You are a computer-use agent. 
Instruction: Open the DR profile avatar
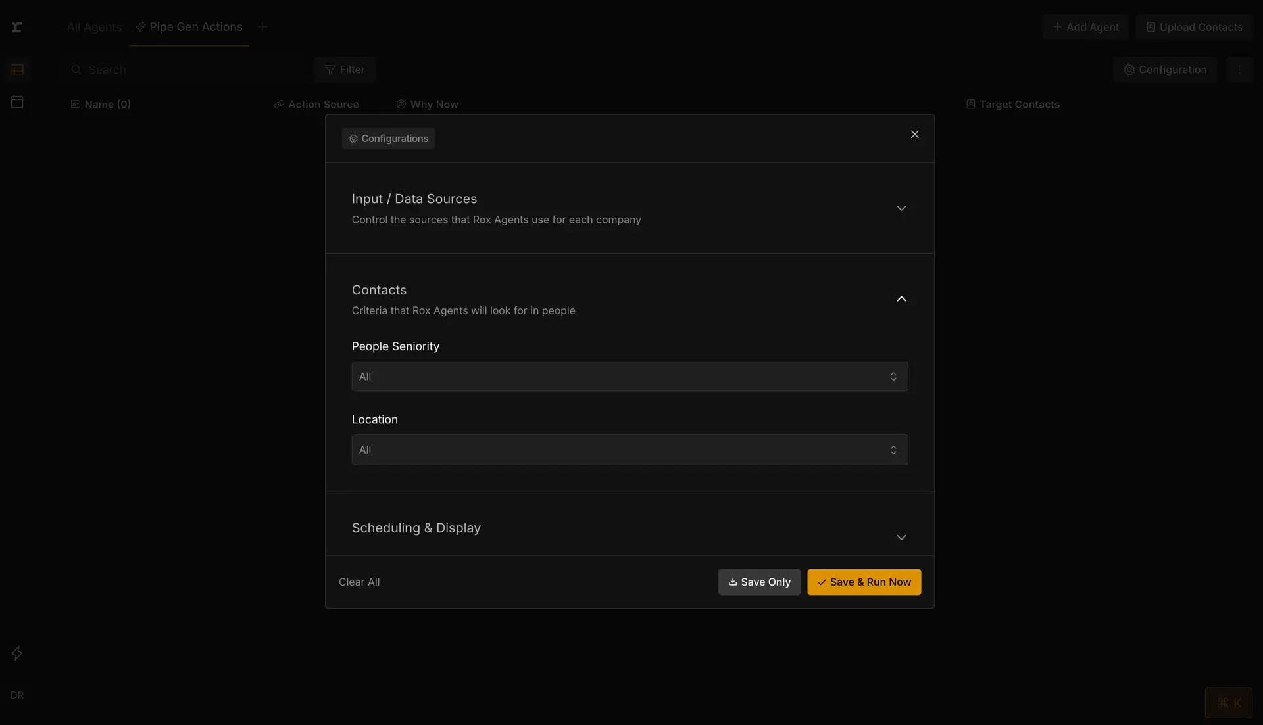click(16, 695)
